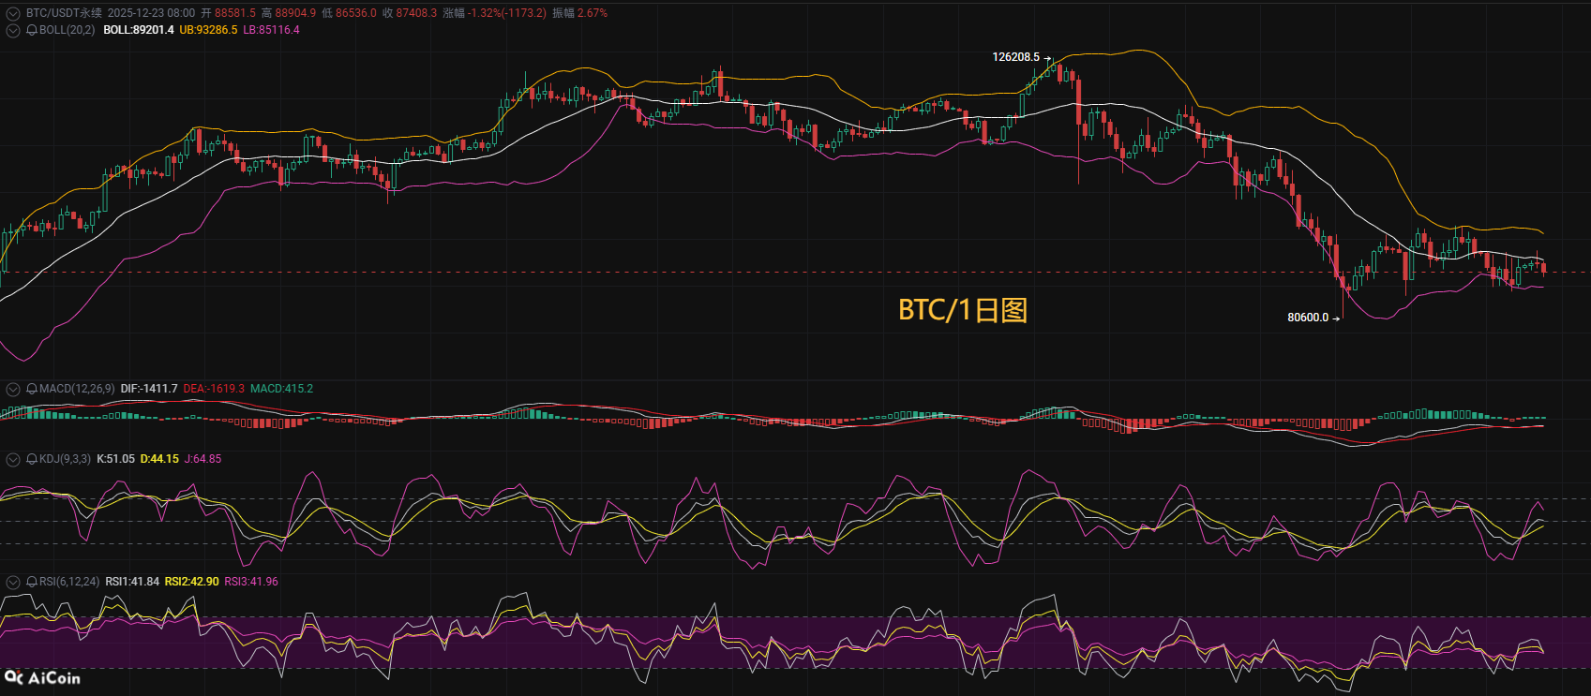This screenshot has width=1591, height=696.
Task: Click the BOLL alert bell icon
Action: 32,30
